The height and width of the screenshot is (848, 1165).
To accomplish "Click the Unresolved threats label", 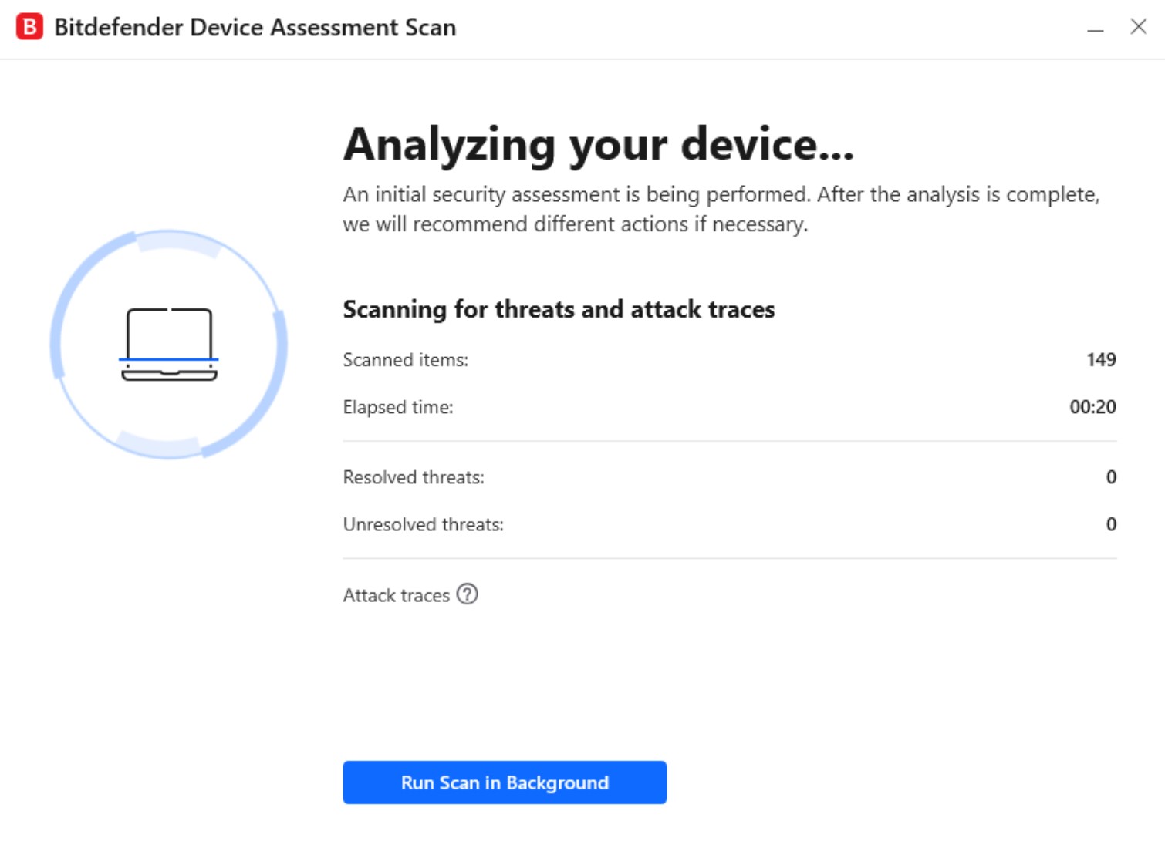I will click(424, 524).
